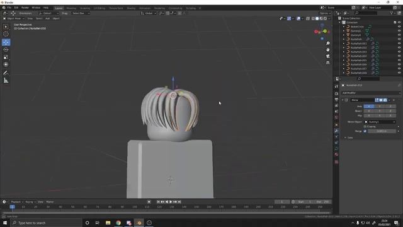The height and width of the screenshot is (227, 403).
Task: Hide NurbsPath.001 with its eye icon
Action: click(x=399, y=44)
